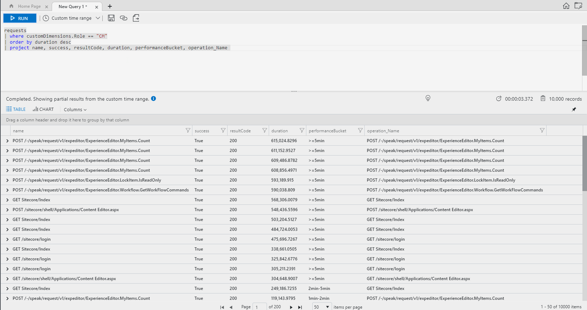This screenshot has width=587, height=310.
Task: Open the Custom time range dropdown
Action: pos(72,18)
